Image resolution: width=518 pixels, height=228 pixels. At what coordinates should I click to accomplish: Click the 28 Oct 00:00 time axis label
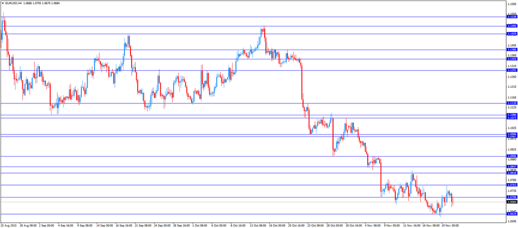coord(335,226)
